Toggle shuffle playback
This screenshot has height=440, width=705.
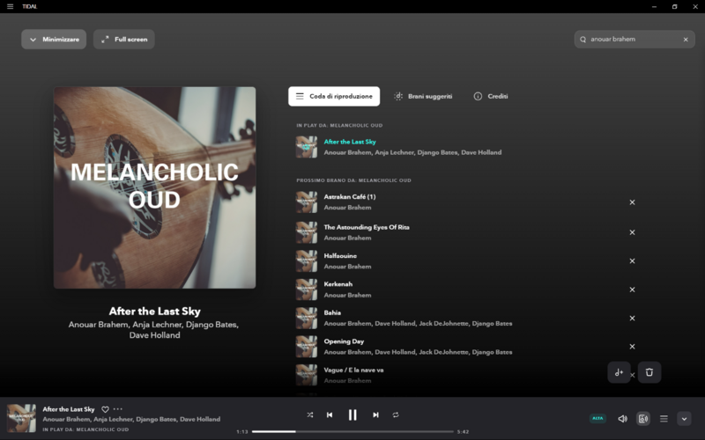point(310,415)
